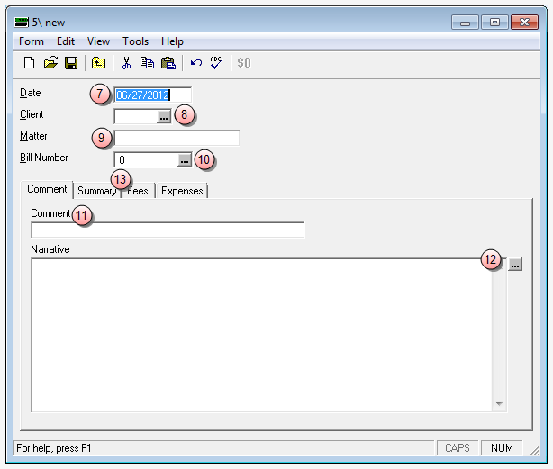Switch to the Expenses tab
553x469 pixels.
(182, 191)
